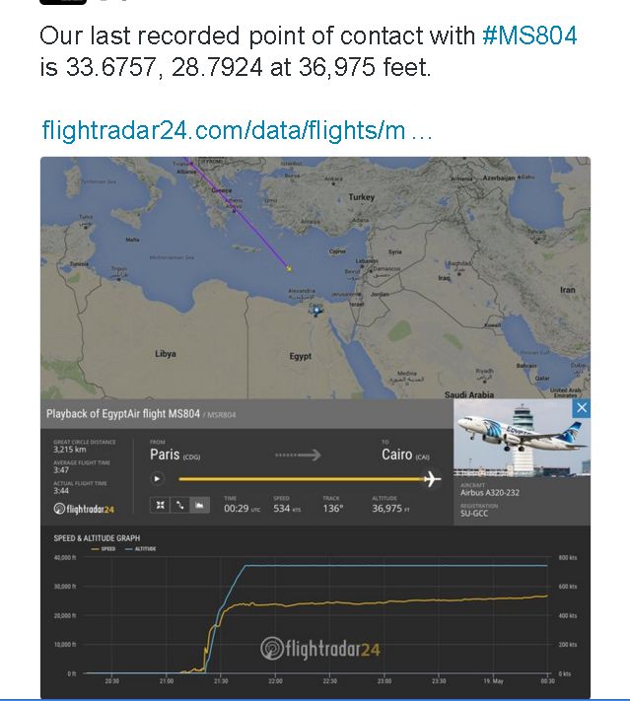Click the flightradar24 logo in info panel

84,509
